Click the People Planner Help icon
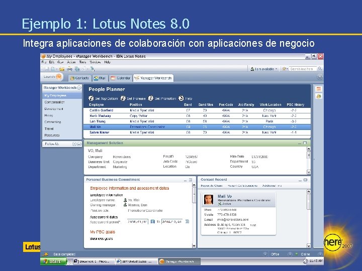The height and width of the screenshot is (271, 362). point(181,98)
